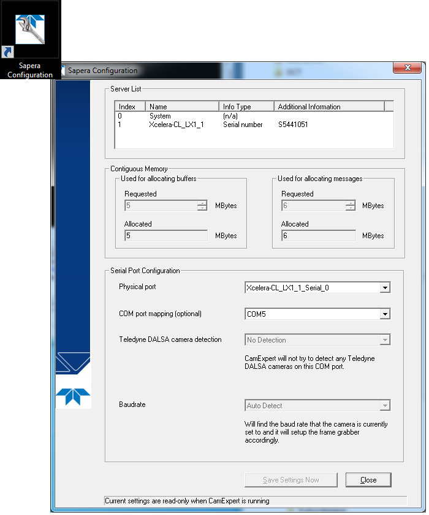Click the Name column header

[x=181, y=107]
